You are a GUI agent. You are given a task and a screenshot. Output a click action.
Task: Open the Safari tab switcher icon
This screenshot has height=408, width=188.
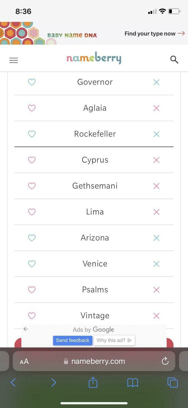point(172,382)
